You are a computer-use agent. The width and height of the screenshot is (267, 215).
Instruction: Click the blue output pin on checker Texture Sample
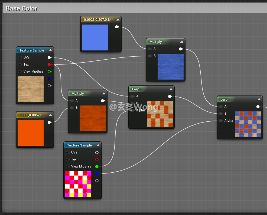tap(97, 173)
